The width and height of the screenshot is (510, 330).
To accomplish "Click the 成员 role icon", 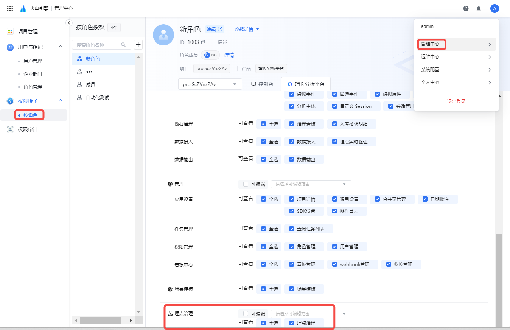I will click(79, 84).
